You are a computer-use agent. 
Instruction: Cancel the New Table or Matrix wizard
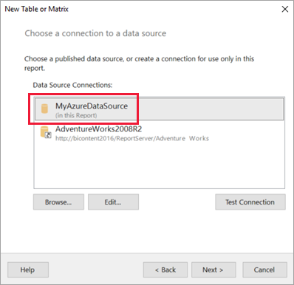point(264,269)
